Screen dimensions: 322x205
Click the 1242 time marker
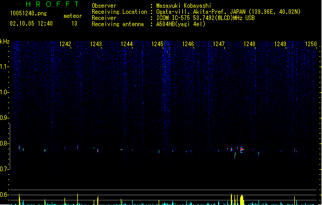point(65,44)
